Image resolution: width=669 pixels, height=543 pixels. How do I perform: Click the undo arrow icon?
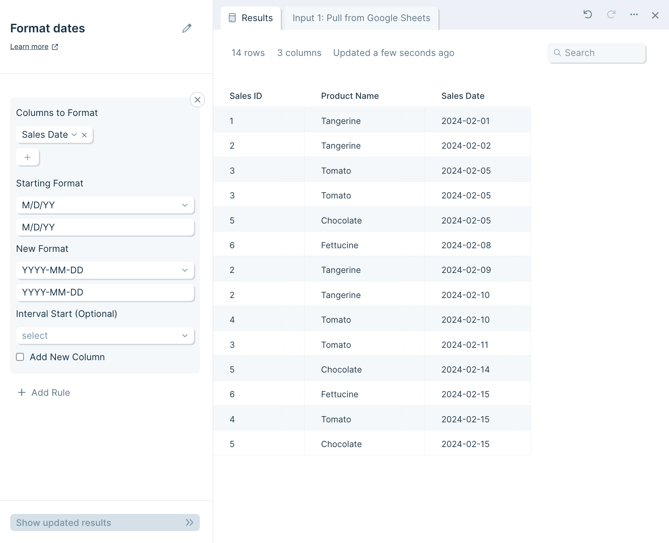tap(588, 15)
